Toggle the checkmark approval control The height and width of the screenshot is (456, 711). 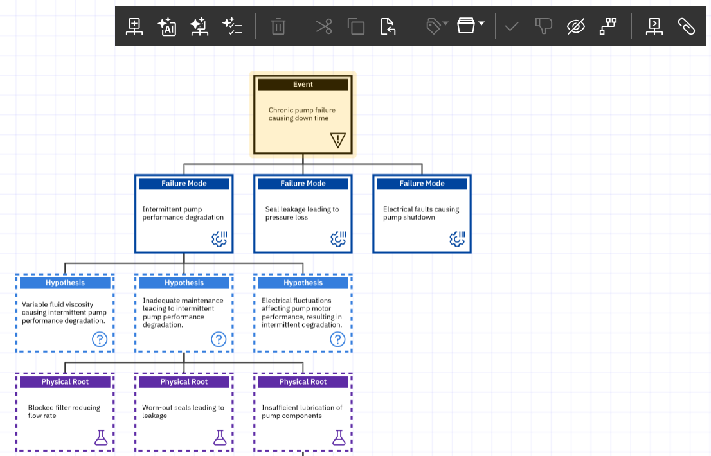tap(511, 26)
